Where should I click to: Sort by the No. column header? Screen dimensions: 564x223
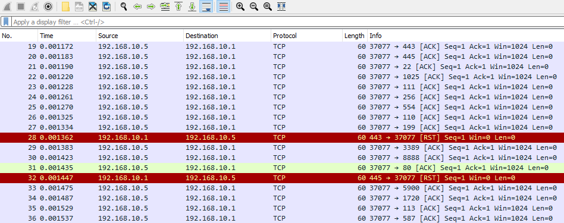click(x=18, y=36)
